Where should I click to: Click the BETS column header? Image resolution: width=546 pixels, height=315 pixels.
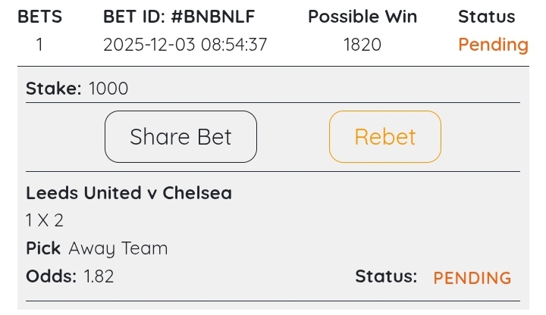click(x=39, y=17)
